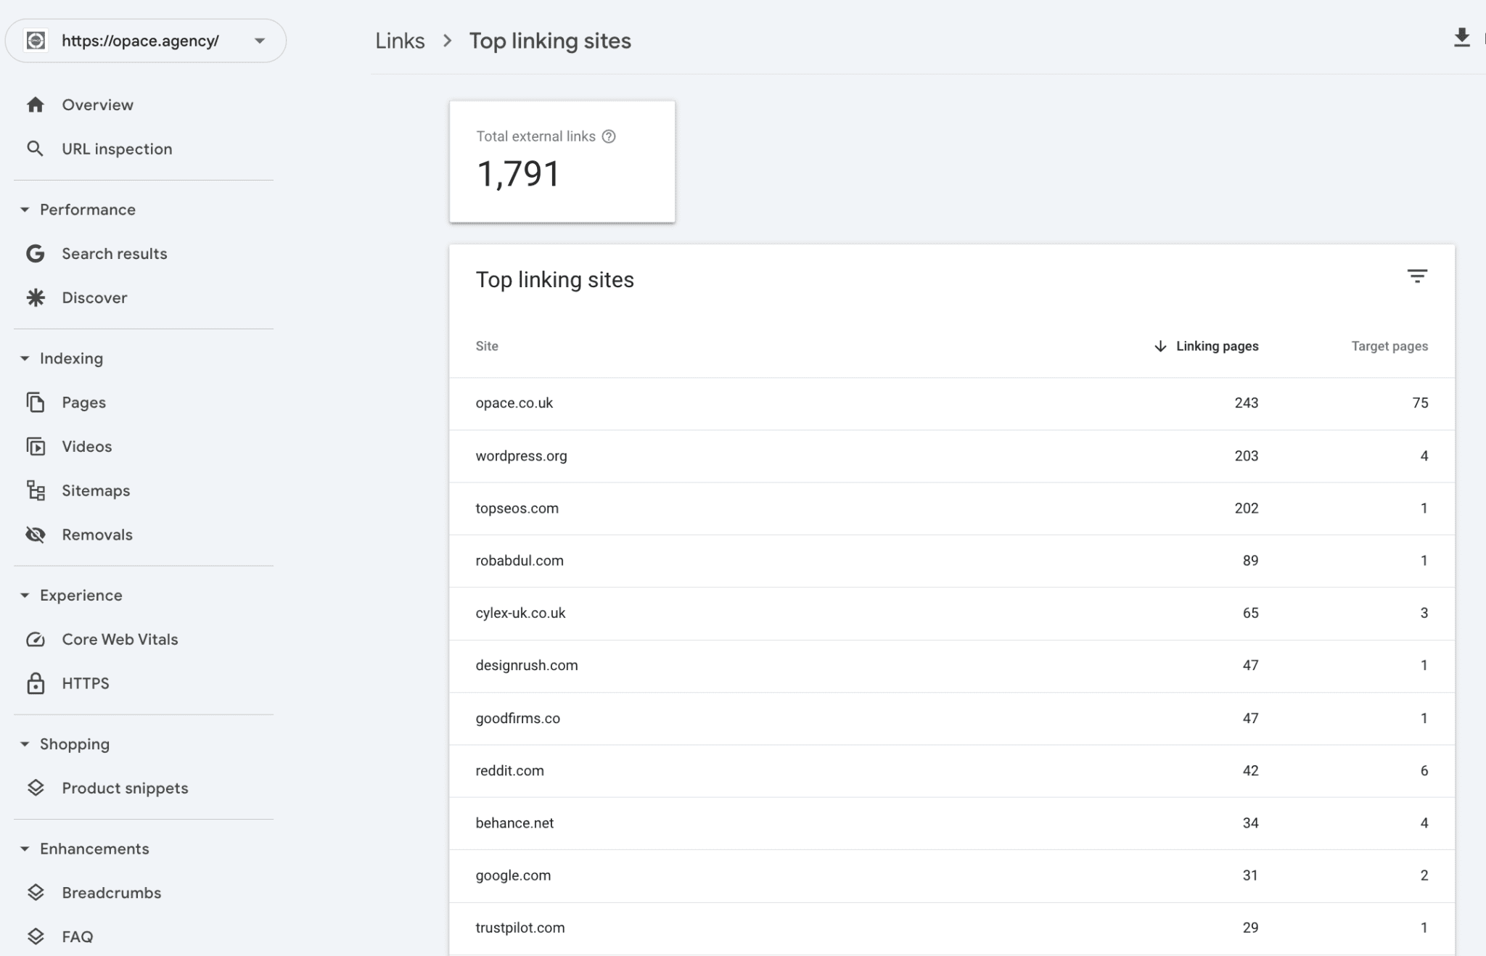Open the property selector dropdown
1486x956 pixels.
260,41
